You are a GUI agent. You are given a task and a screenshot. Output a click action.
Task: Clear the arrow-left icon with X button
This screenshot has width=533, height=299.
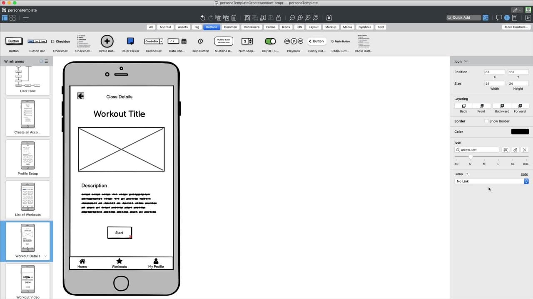[524, 150]
